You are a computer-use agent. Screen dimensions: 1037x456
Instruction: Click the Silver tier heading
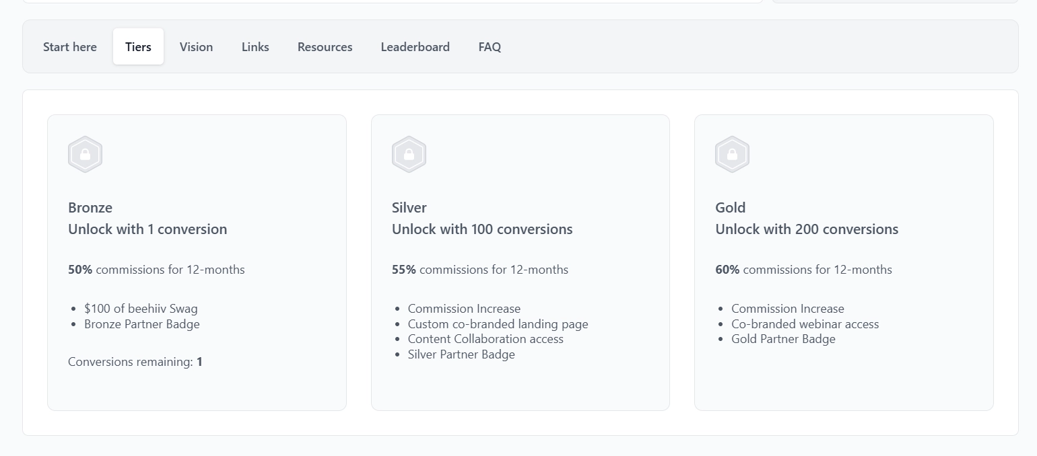coord(409,207)
